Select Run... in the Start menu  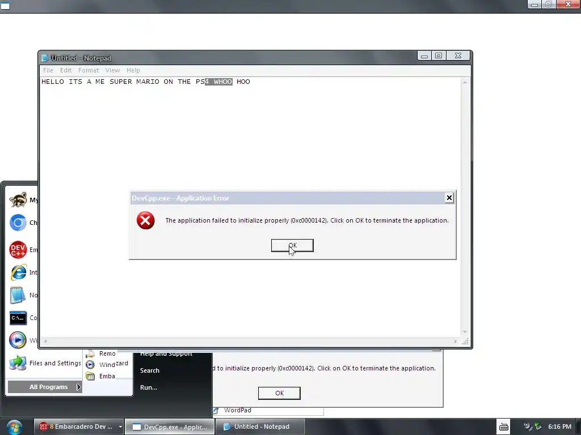click(x=149, y=387)
